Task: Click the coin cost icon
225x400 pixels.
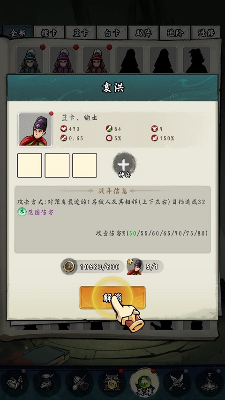Action: click(69, 267)
